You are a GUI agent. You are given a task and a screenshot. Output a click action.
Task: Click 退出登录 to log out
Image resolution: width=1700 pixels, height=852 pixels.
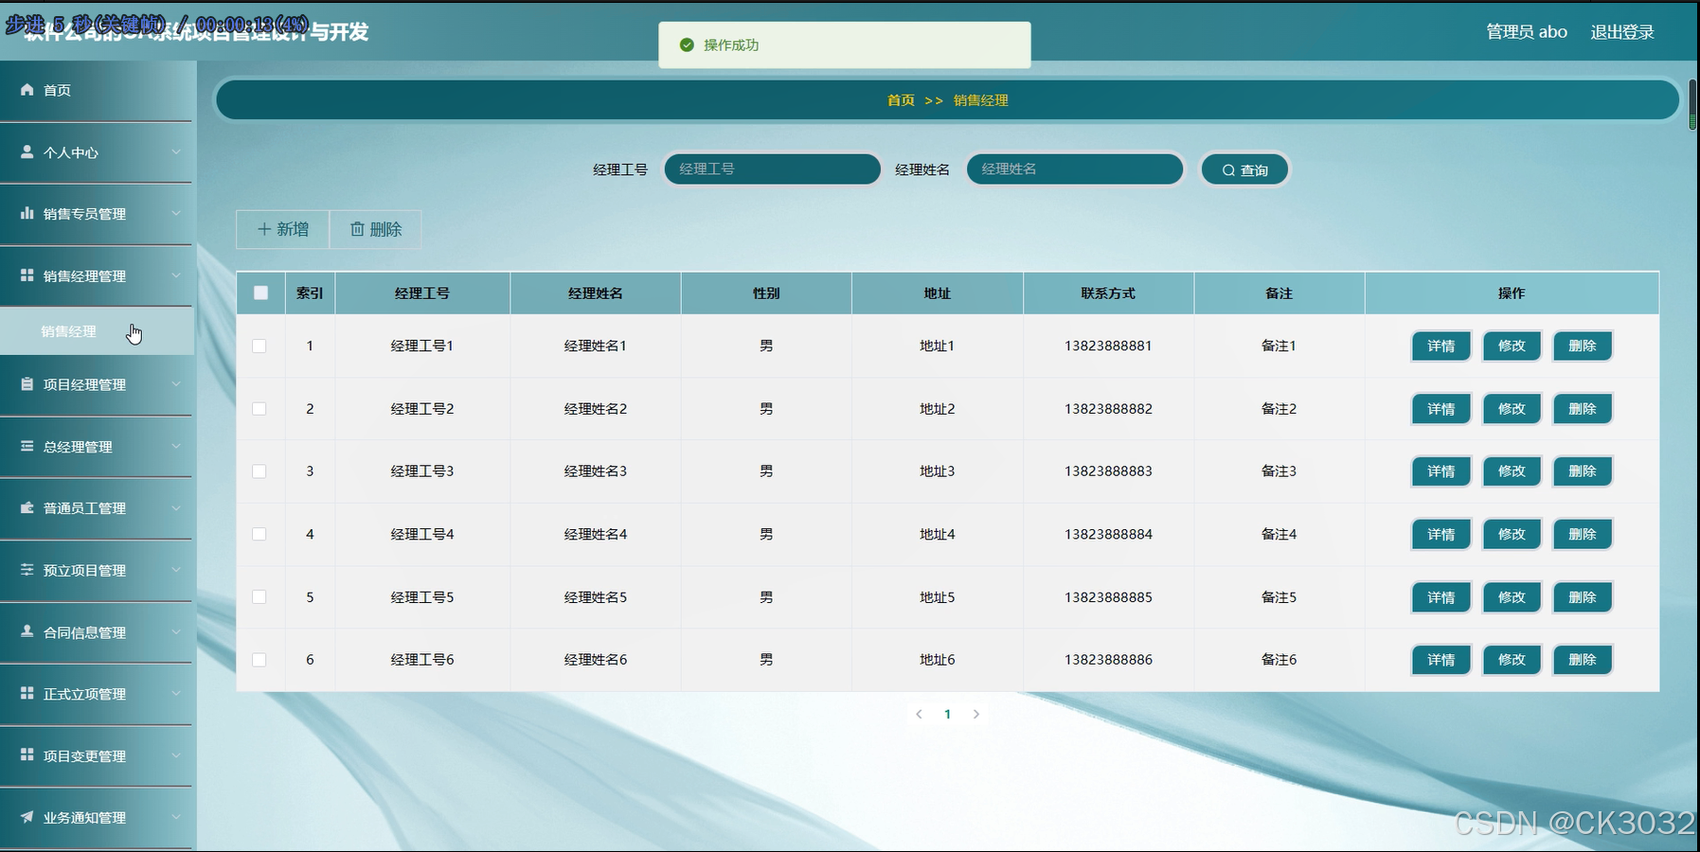coord(1621,31)
